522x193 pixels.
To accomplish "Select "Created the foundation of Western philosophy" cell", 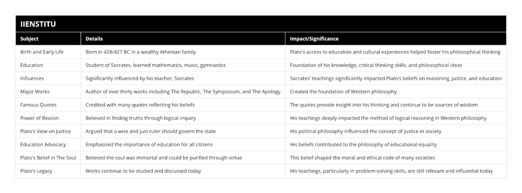I will pos(343,92).
